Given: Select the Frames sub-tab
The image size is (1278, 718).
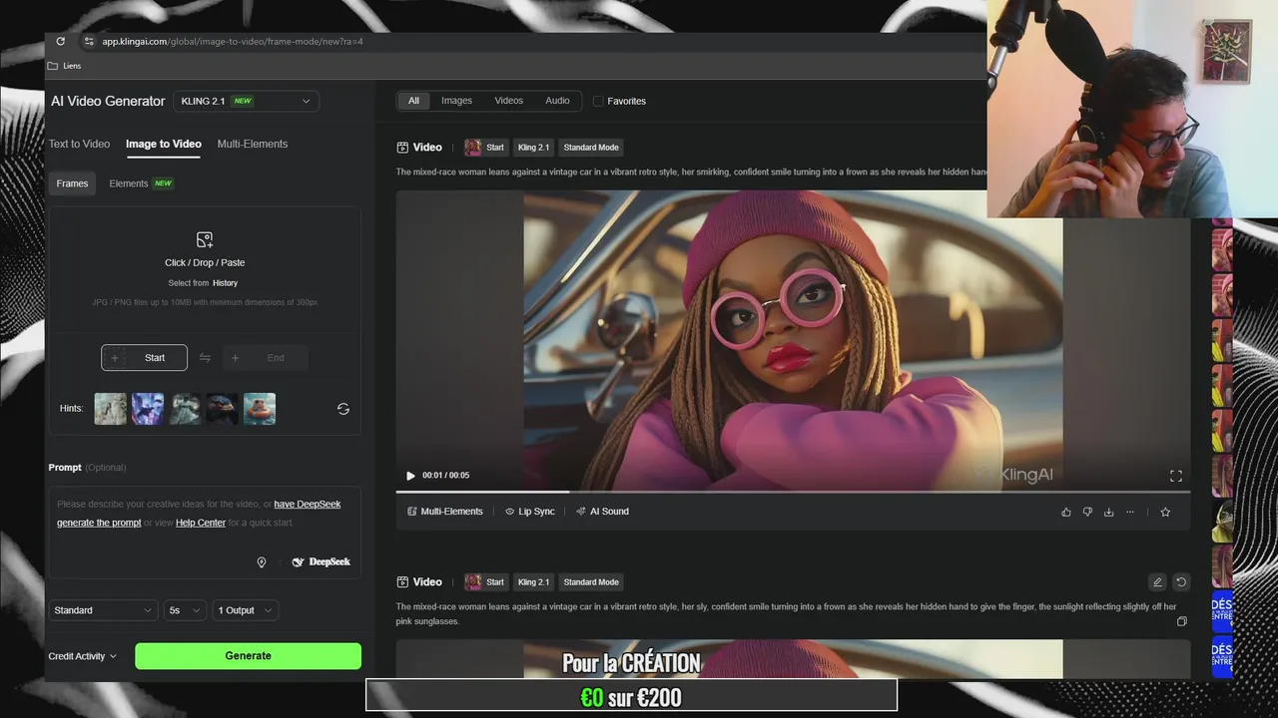Looking at the screenshot, I should 72,183.
